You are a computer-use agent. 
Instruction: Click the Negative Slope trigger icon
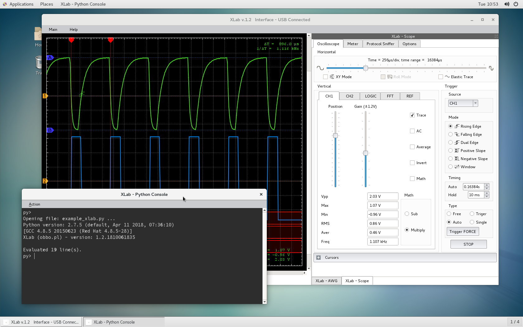tap(457, 159)
